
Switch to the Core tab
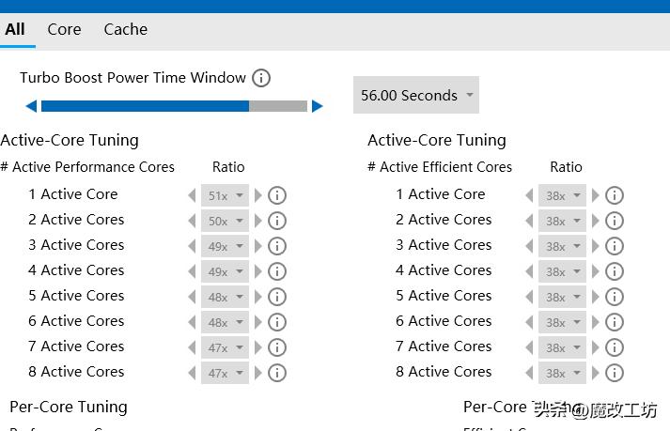[64, 29]
